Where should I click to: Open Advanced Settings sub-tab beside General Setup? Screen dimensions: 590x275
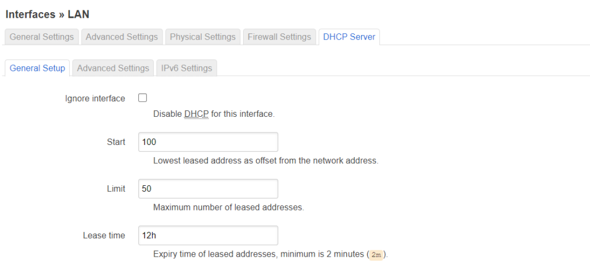point(113,68)
